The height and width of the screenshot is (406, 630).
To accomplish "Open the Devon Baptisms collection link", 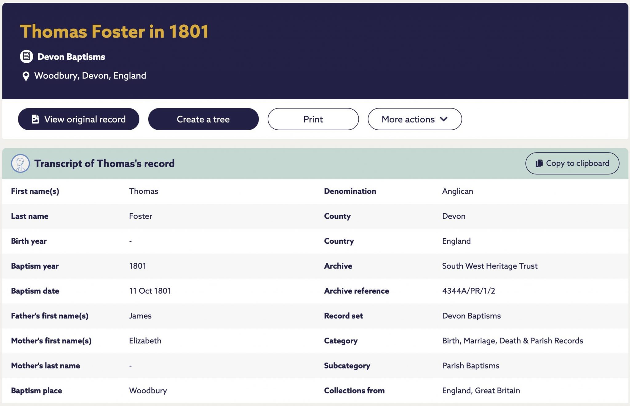I will [x=71, y=57].
